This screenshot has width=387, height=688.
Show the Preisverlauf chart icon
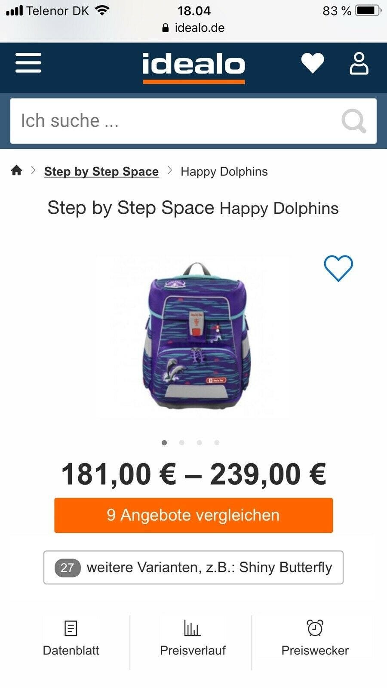pyautogui.click(x=192, y=628)
